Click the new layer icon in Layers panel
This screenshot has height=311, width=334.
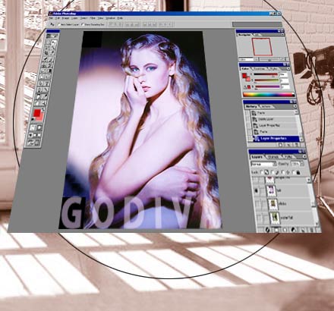(x=303, y=230)
